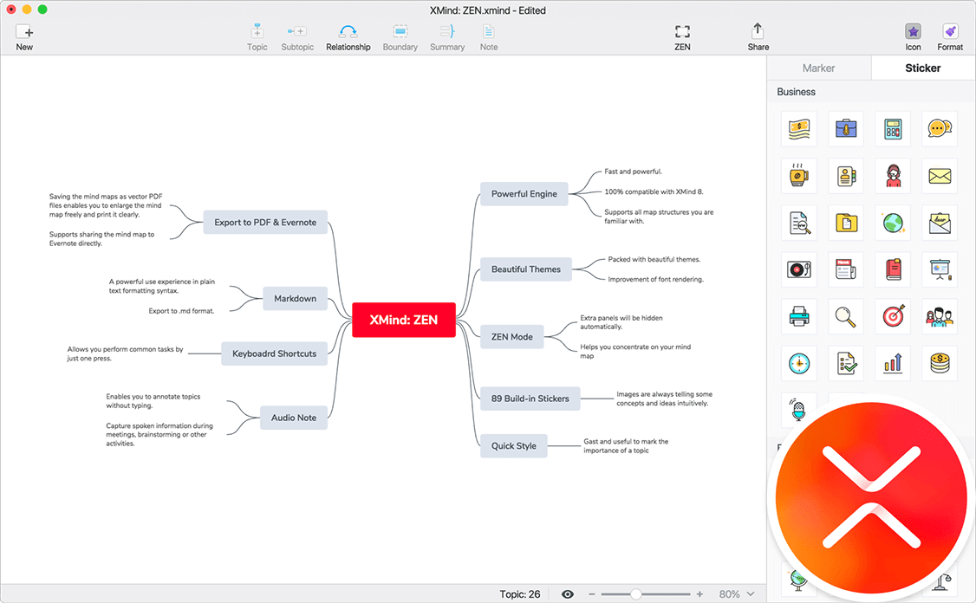Select the Markdown topic
The height and width of the screenshot is (603, 976).
point(295,298)
